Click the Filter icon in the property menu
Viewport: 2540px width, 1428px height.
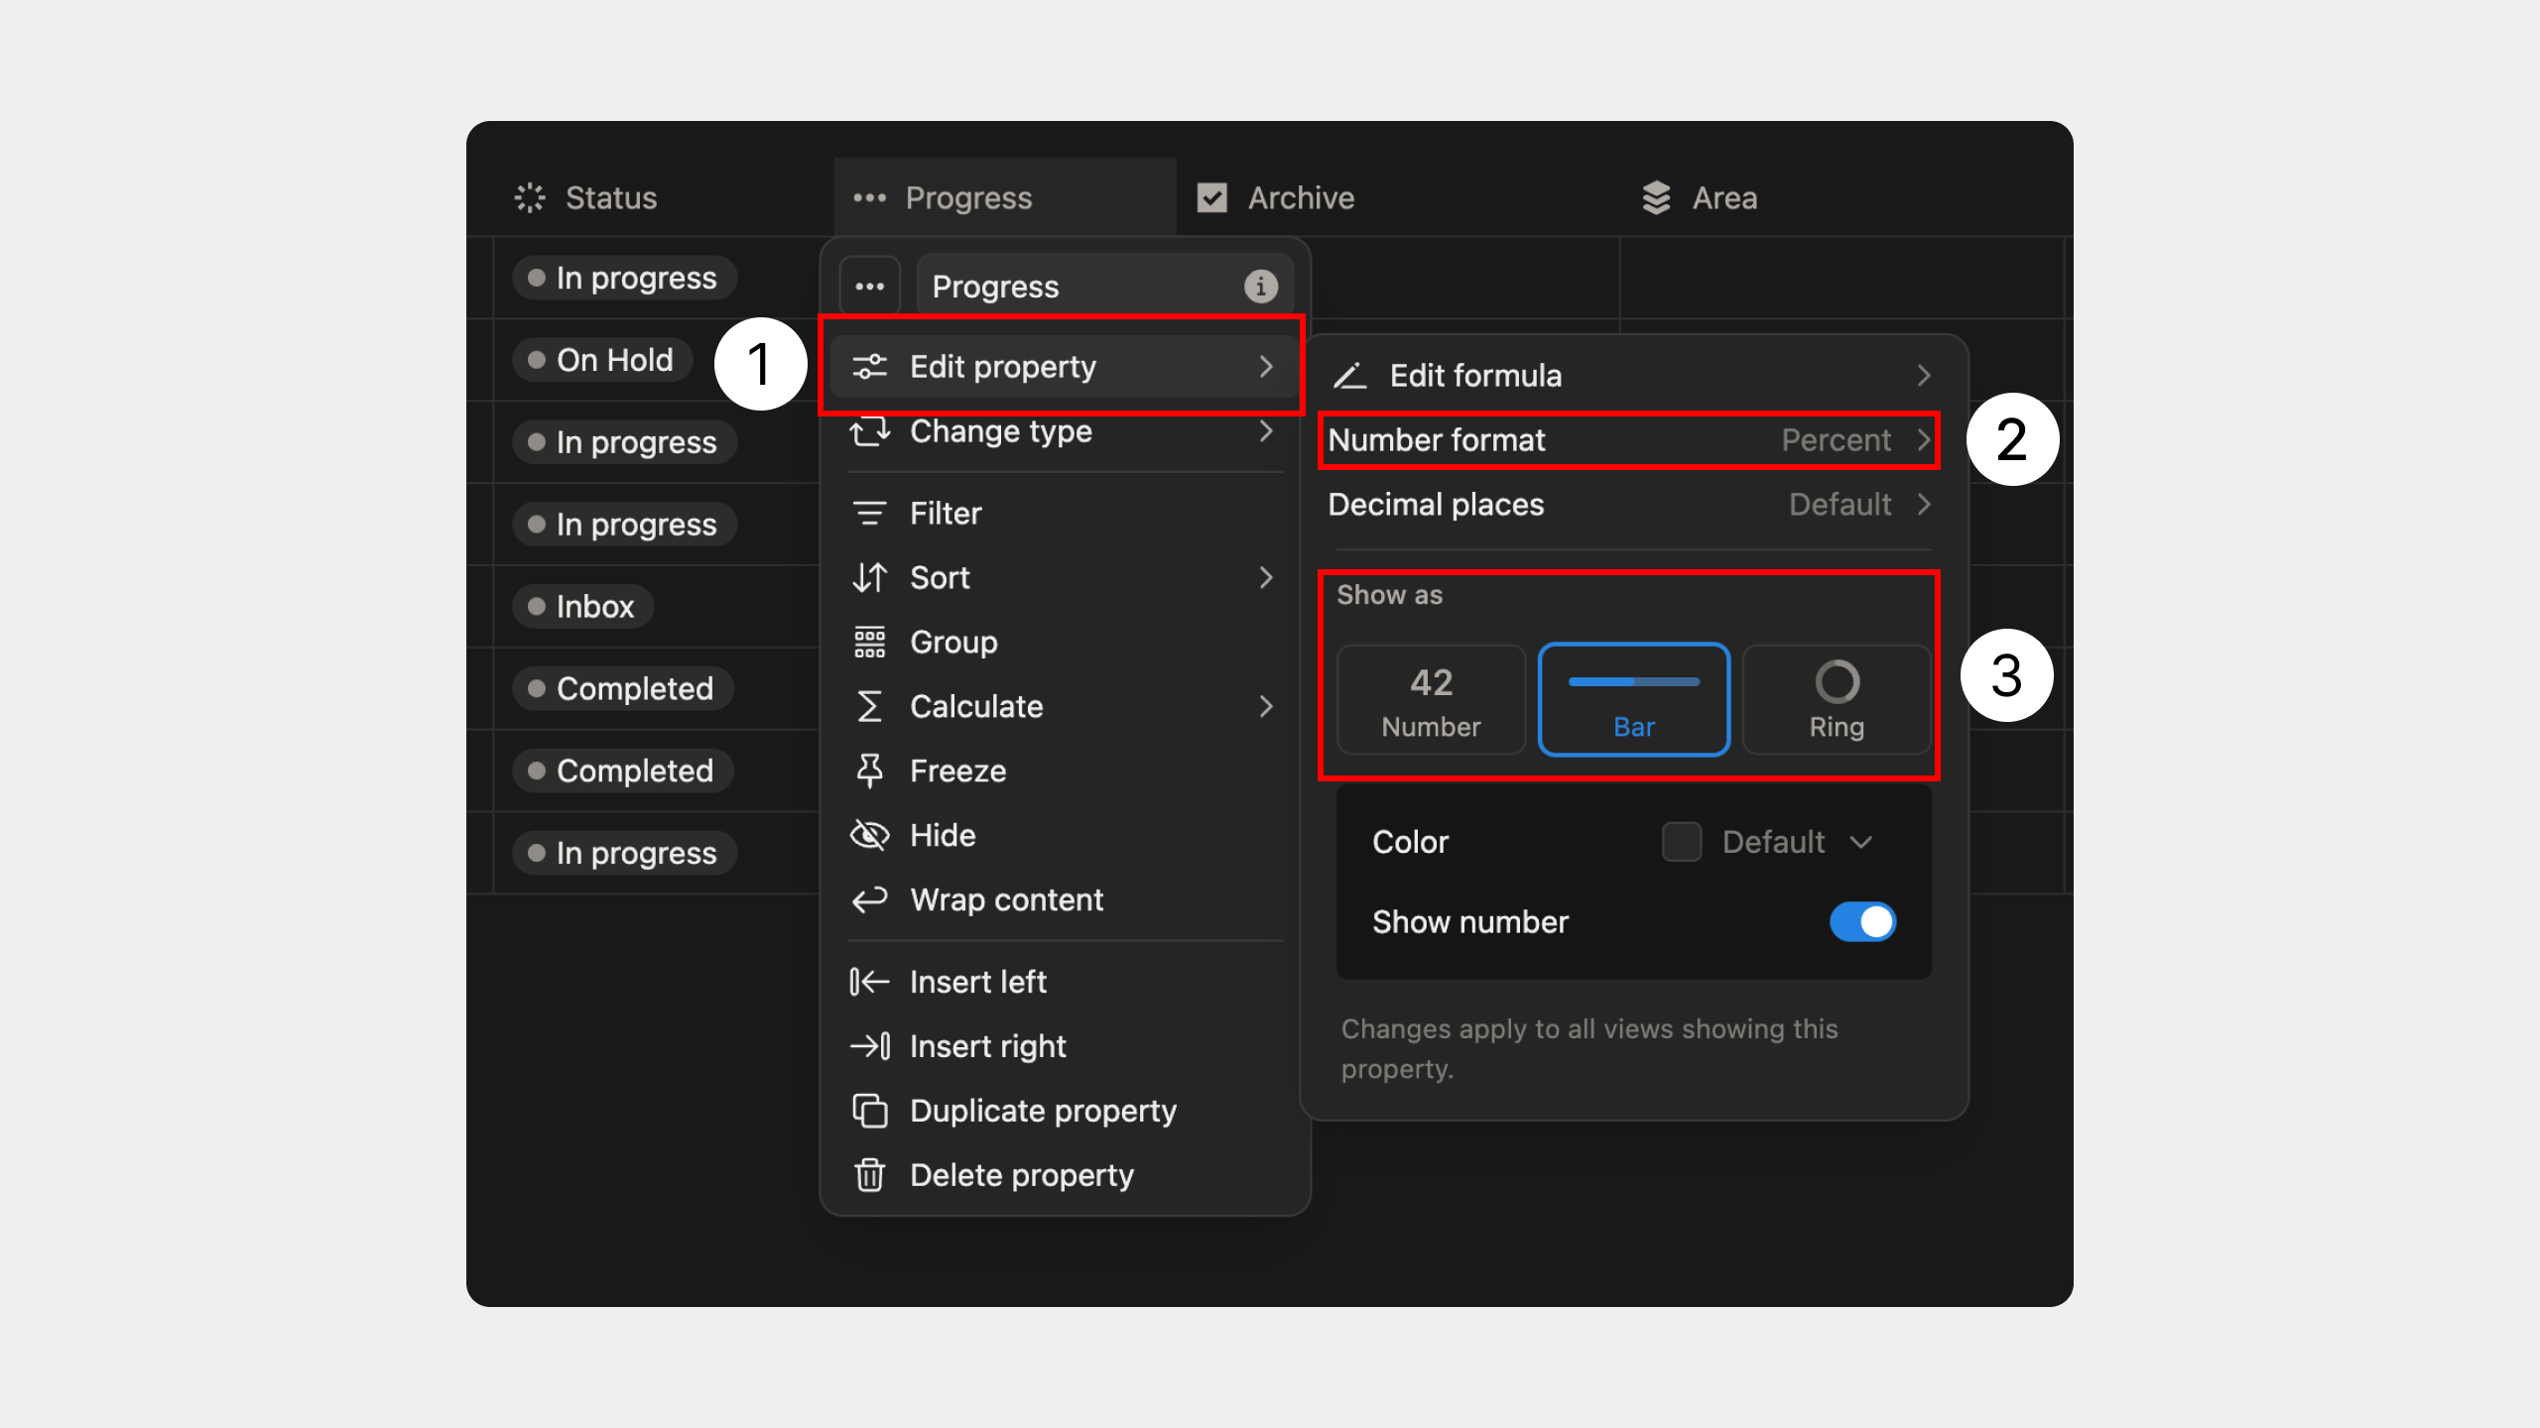coord(869,513)
